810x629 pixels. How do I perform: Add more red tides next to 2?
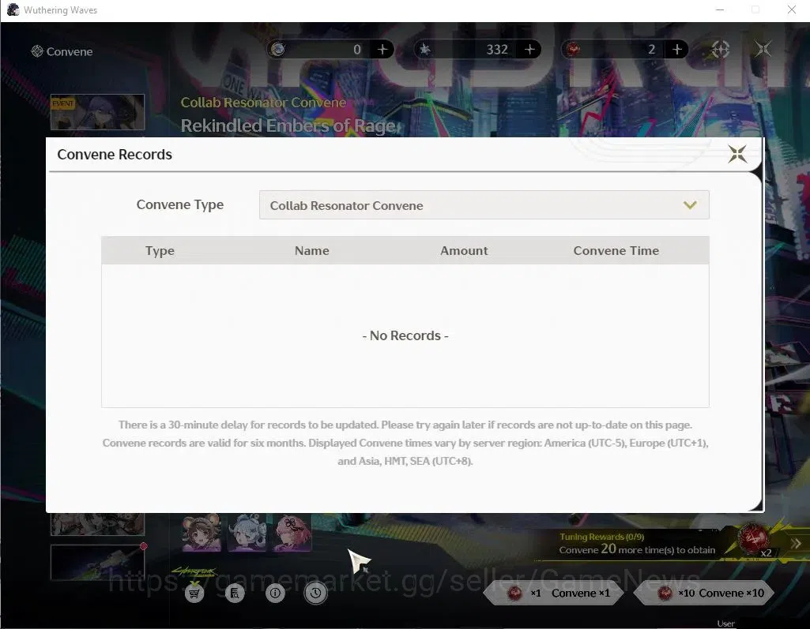tap(677, 50)
